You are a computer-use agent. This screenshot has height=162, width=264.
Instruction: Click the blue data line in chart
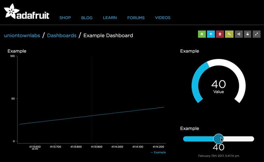tap(92, 116)
